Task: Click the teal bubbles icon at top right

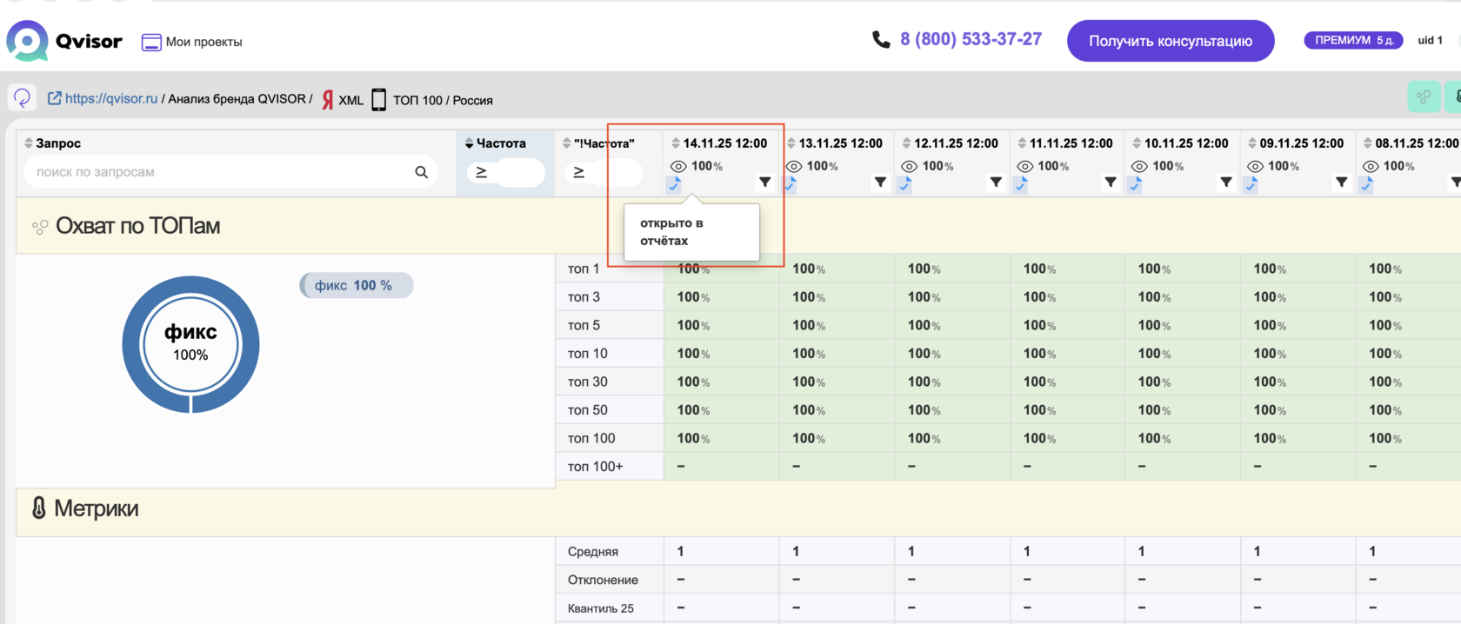Action: point(1424,97)
